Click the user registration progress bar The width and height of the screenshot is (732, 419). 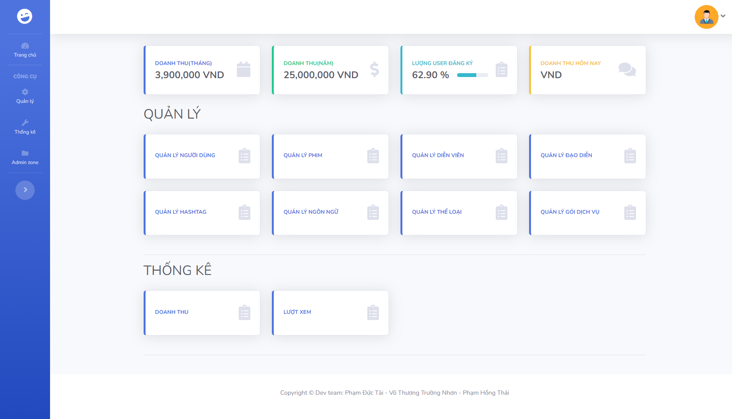472,75
